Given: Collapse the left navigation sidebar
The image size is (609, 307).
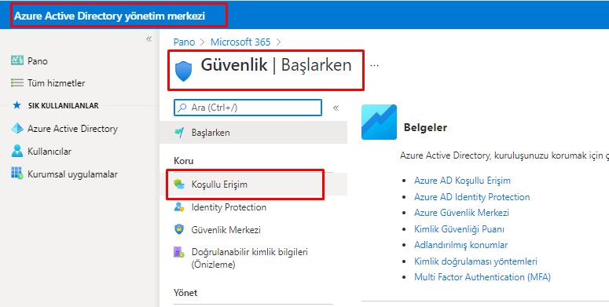Looking at the screenshot, I should click(x=149, y=39).
